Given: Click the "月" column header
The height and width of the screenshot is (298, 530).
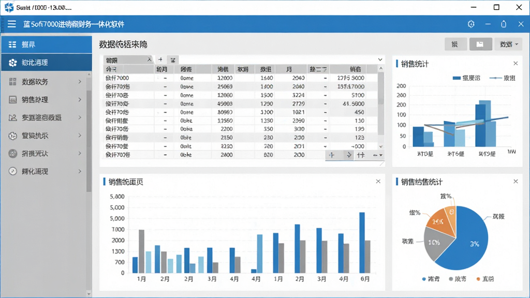Looking at the screenshot, I should pyautogui.click(x=291, y=69).
